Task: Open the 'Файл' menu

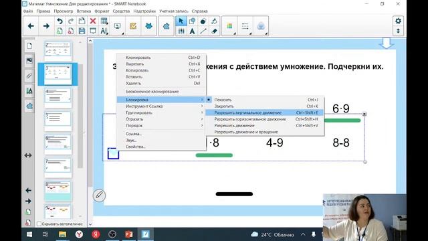Action: click(28, 11)
